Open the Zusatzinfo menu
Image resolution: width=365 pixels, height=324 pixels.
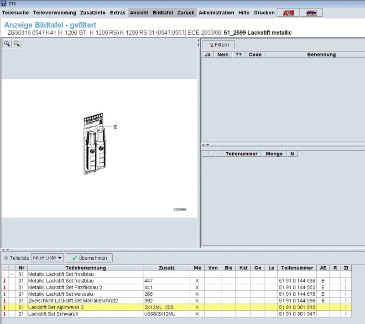click(x=93, y=13)
